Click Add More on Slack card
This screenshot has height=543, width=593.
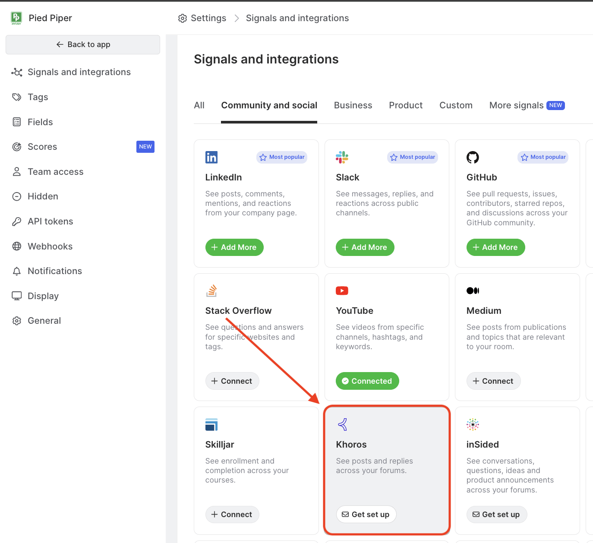[365, 247]
